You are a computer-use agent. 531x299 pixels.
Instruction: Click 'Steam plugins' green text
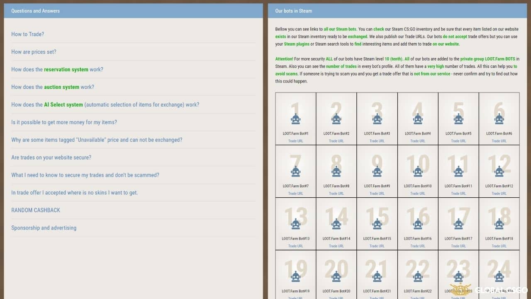coord(297,44)
